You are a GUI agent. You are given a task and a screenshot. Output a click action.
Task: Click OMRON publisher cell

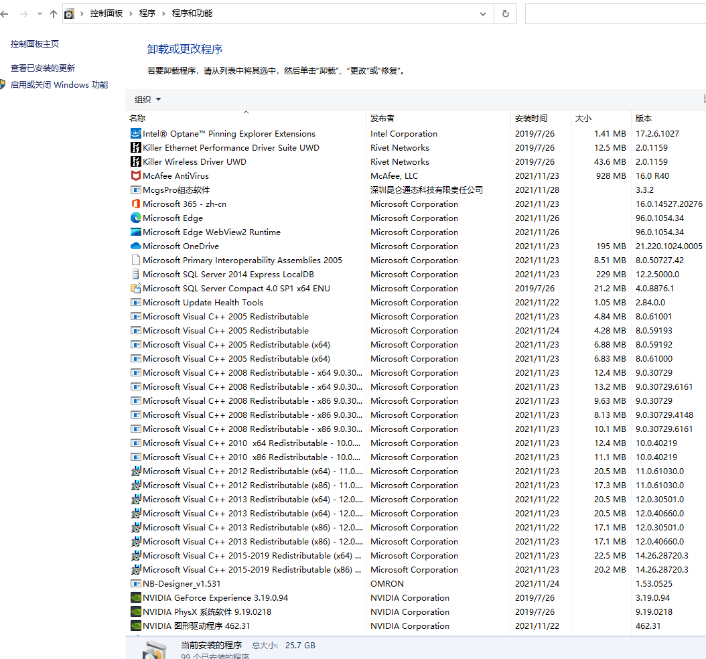[386, 583]
